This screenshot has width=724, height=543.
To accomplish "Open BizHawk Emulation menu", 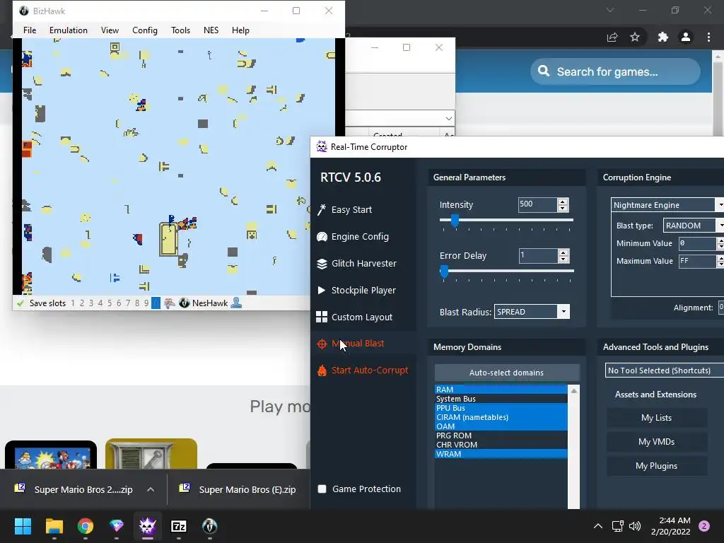I will tap(69, 30).
